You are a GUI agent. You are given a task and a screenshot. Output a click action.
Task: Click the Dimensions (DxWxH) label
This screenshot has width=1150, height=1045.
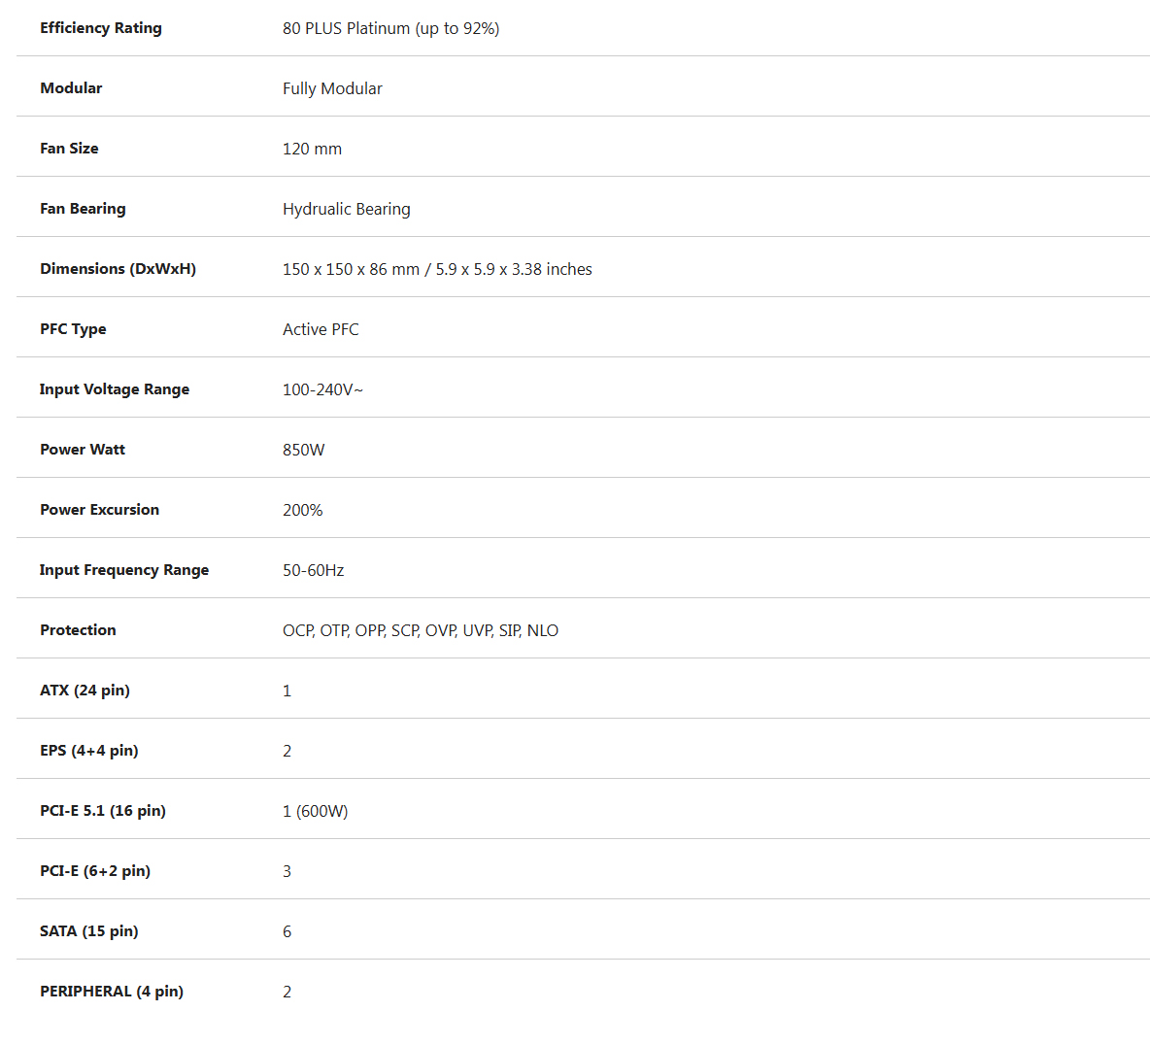(x=118, y=268)
